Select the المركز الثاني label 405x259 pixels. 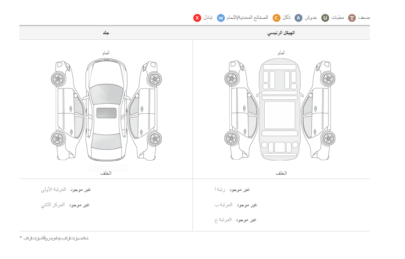[x=53, y=205]
